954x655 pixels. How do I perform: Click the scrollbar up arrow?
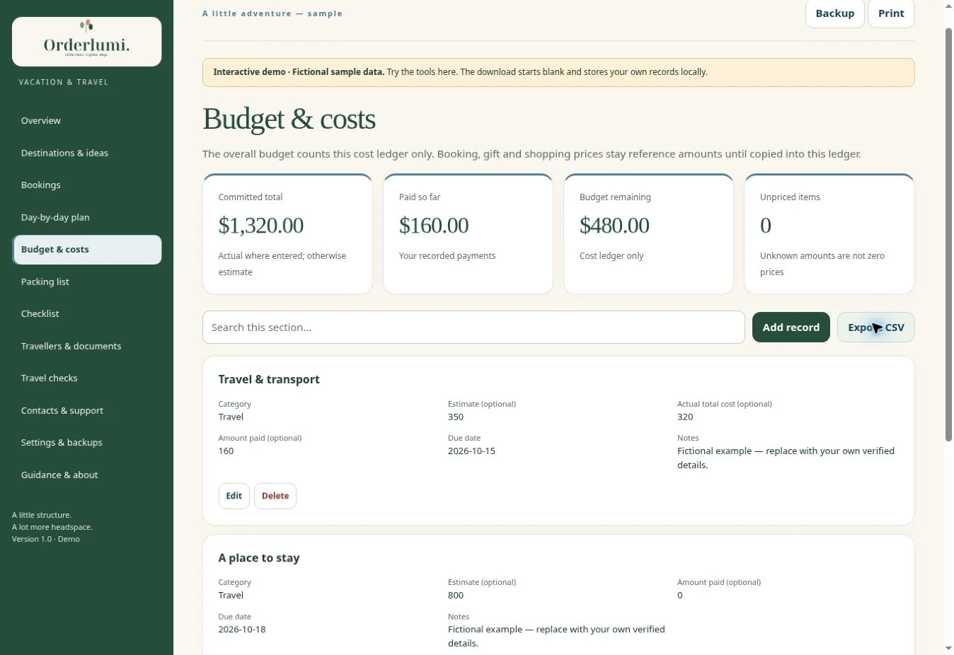948,6
